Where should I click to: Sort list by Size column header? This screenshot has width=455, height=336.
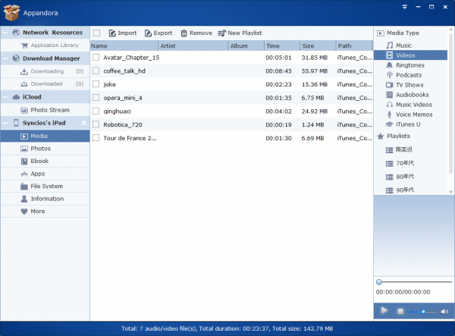coord(316,46)
